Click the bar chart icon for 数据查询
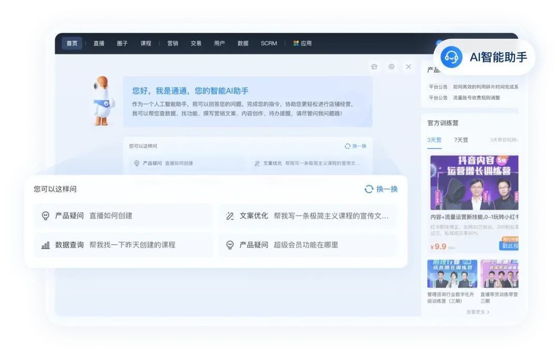The width and height of the screenshot is (559, 357). (x=46, y=245)
